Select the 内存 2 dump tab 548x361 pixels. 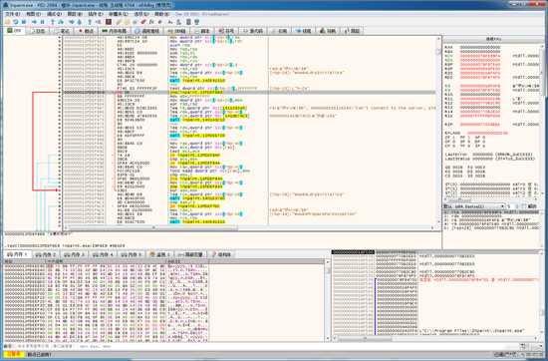coord(47,254)
